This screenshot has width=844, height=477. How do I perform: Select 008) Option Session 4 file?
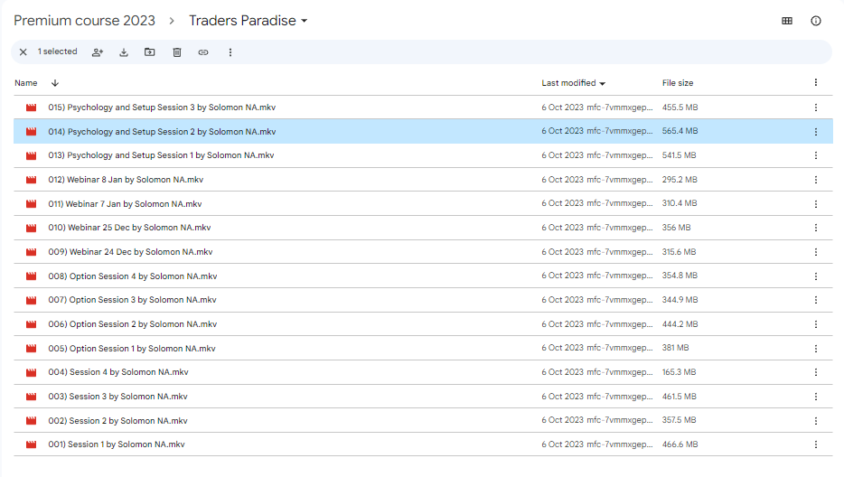click(423, 276)
